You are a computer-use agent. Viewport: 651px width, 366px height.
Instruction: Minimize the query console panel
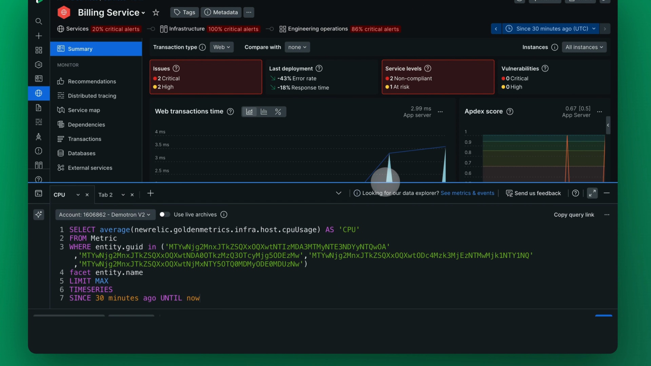point(607,193)
